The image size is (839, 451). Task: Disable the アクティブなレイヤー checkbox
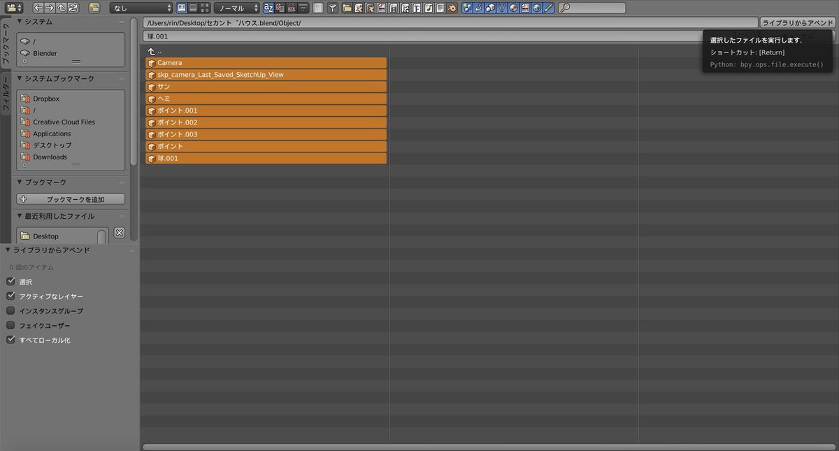click(10, 296)
